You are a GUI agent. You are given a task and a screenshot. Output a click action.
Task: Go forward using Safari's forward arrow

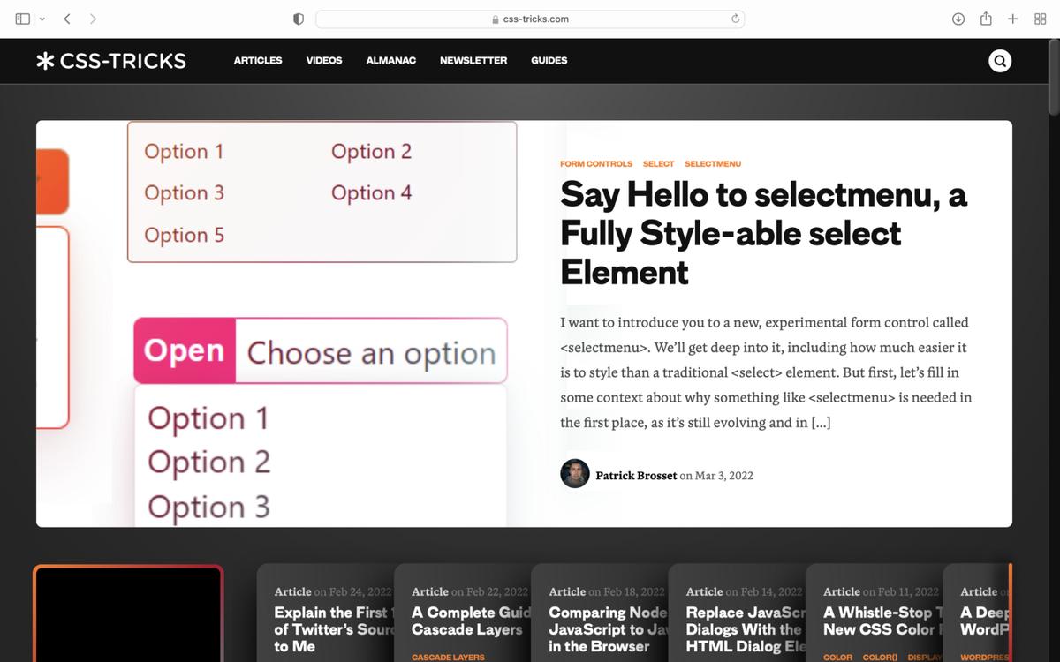click(94, 19)
